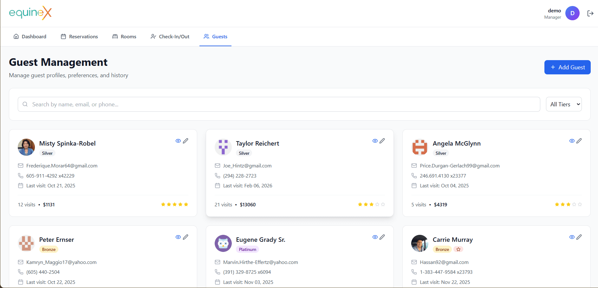
Task: Click Price.Durgan-Gerlach99@gmail.com email
Action: tap(460, 166)
